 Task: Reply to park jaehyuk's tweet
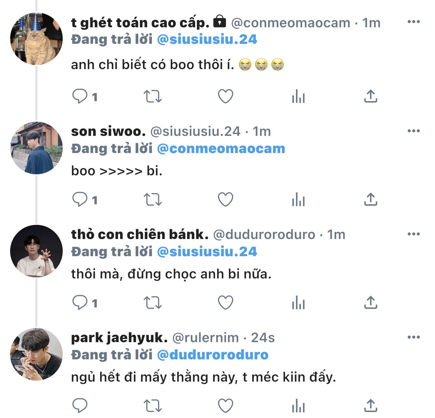(80, 406)
